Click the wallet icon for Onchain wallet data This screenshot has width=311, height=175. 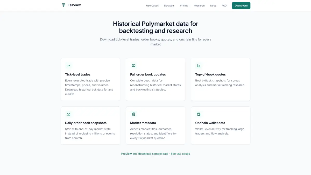(199, 114)
